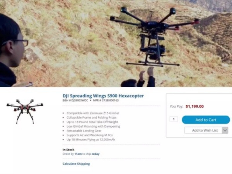Click the 'Retractable Landing Gear' bullet item
This screenshot has height=174, width=232.
point(84,131)
